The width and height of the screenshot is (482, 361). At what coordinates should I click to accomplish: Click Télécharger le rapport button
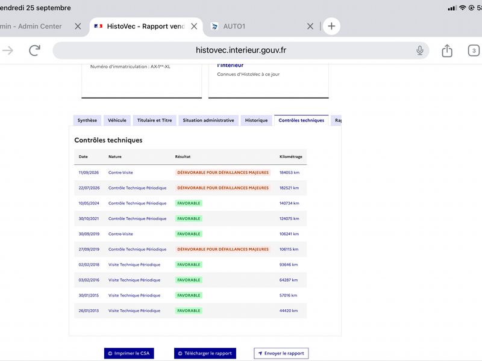pyautogui.click(x=205, y=353)
